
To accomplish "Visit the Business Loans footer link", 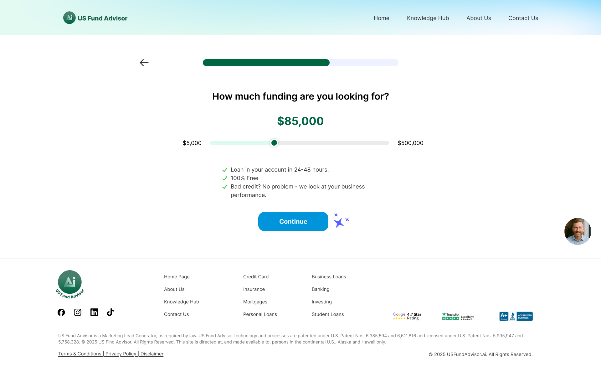I will [329, 277].
